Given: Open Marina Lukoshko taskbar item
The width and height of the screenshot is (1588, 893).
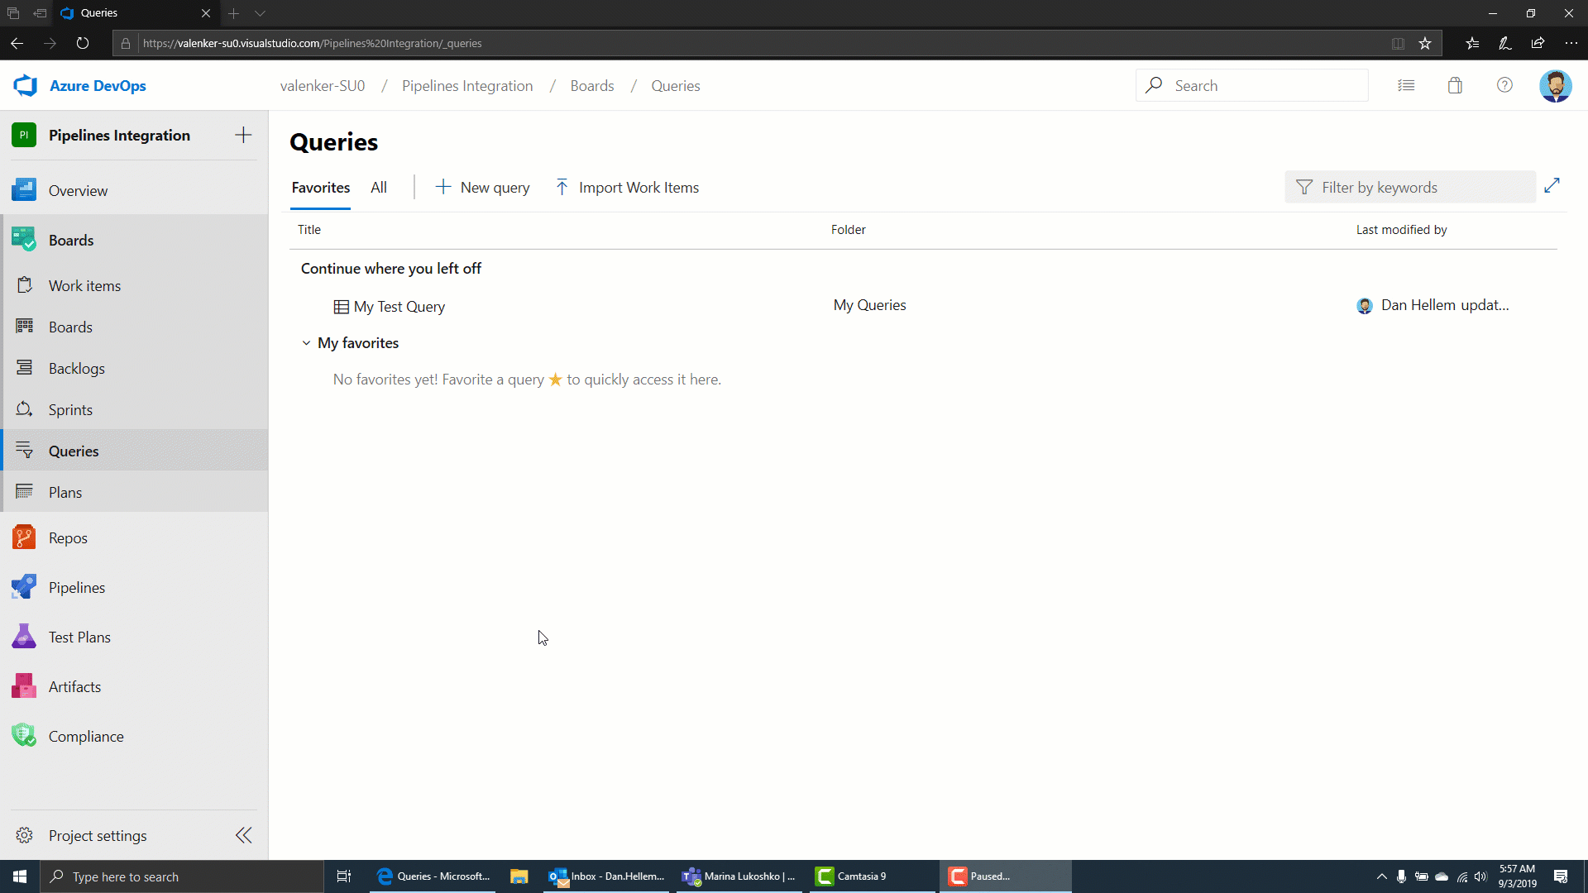Looking at the screenshot, I should pyautogui.click(x=740, y=876).
